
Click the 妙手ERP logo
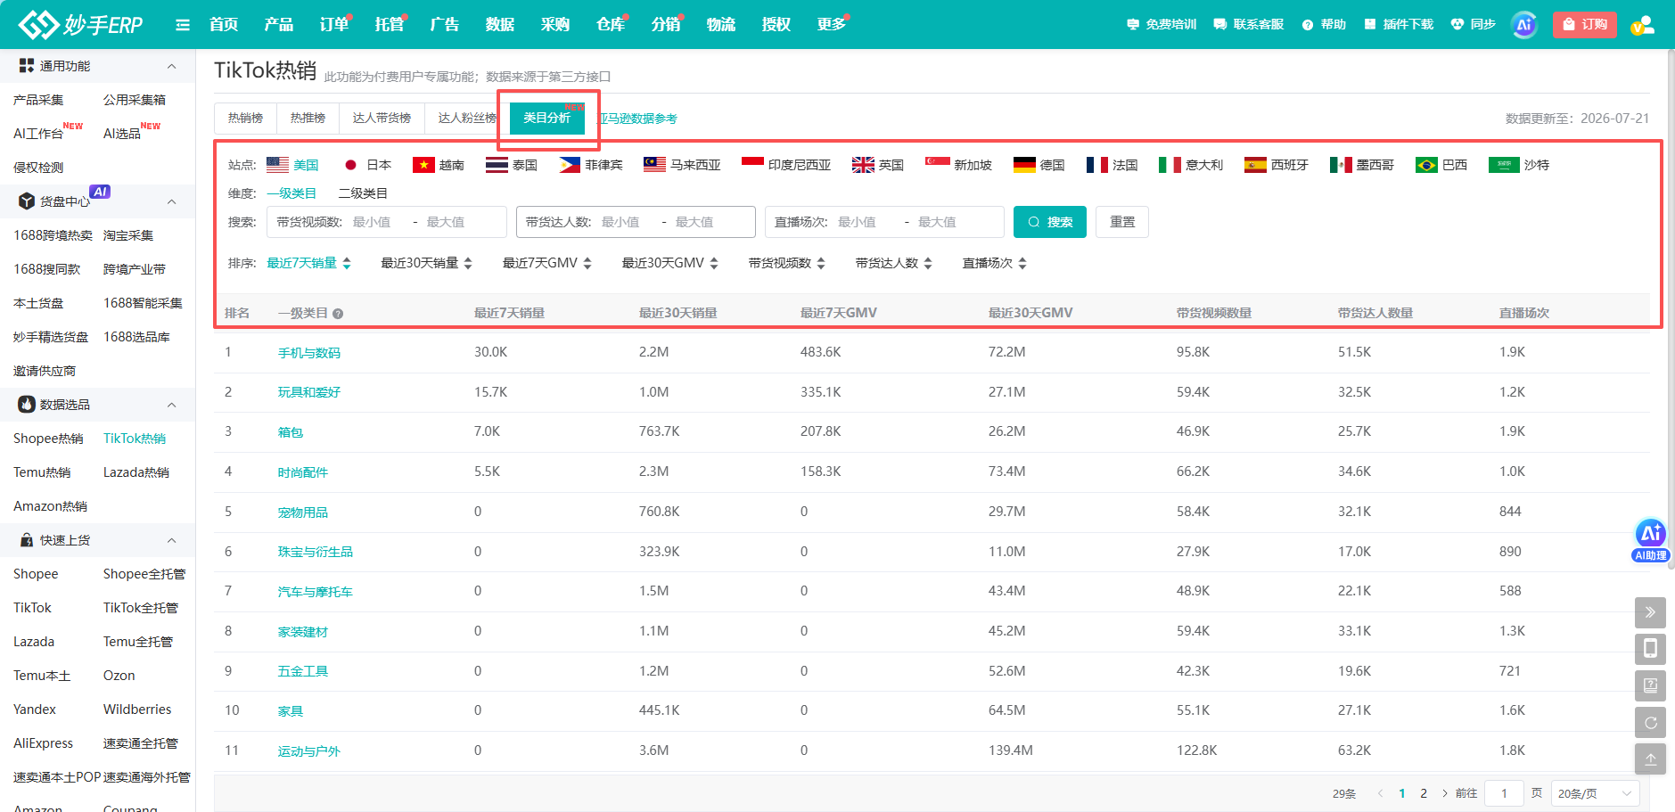(x=80, y=24)
